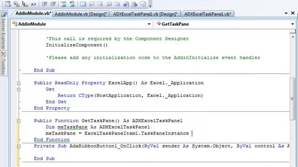
Task: Open the Server Explorer side panel
Action: point(4,31)
